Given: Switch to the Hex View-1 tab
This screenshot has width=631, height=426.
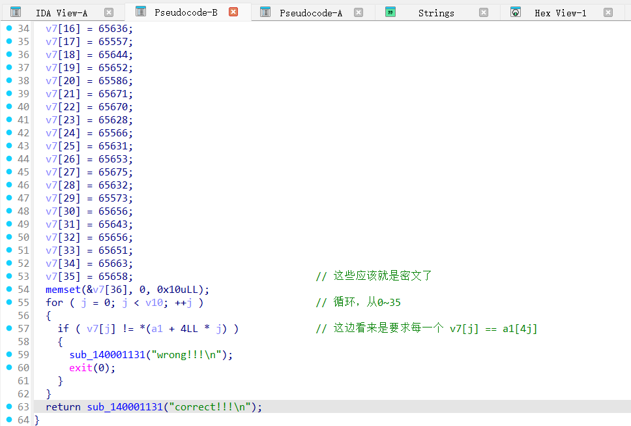Looking at the screenshot, I should tap(560, 13).
